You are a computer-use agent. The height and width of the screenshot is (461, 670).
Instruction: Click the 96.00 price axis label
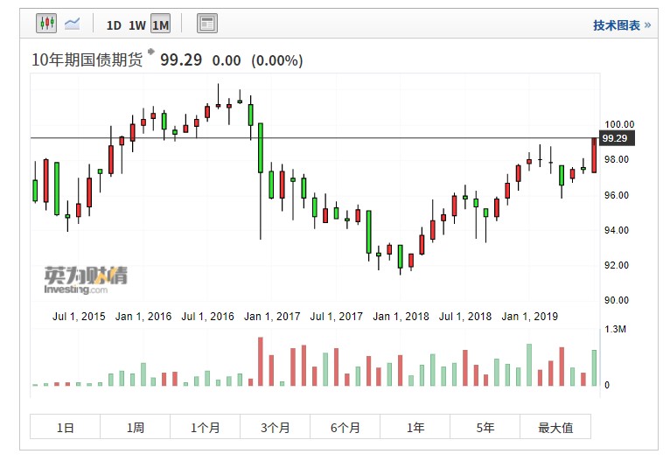coord(617,195)
